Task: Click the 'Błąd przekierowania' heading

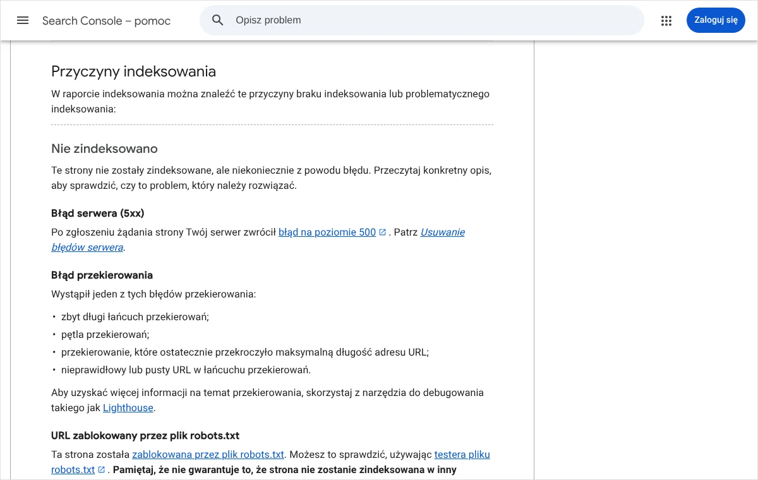Action: [102, 275]
